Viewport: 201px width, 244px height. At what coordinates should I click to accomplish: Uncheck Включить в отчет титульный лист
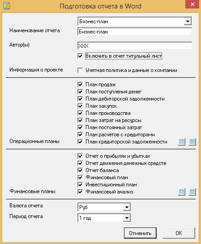(80, 56)
